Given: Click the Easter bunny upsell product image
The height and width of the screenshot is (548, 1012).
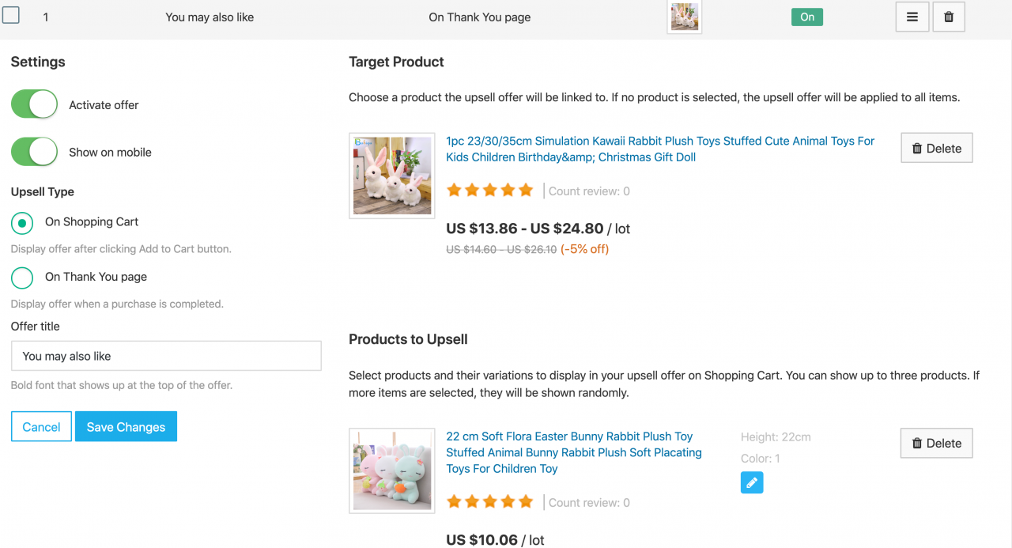Looking at the screenshot, I should pos(392,471).
